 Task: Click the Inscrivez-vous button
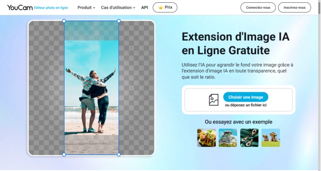295,7
